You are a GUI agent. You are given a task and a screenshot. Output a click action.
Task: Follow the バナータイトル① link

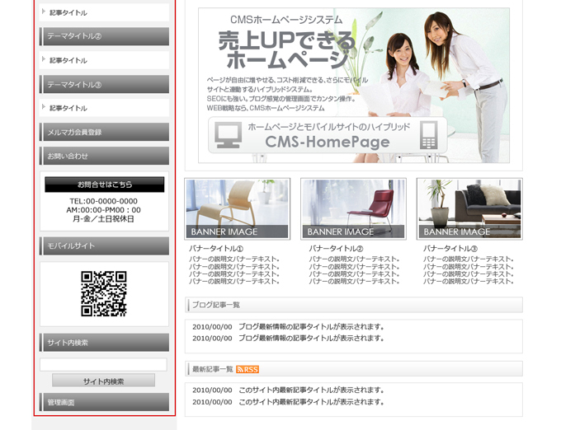tap(216, 248)
